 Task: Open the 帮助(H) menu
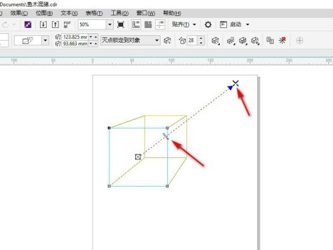click(x=172, y=13)
